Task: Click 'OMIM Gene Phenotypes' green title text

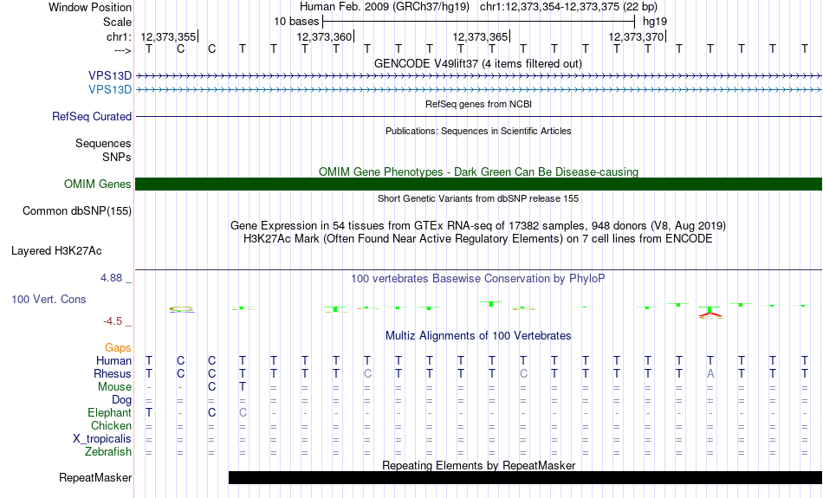Action: (x=479, y=171)
